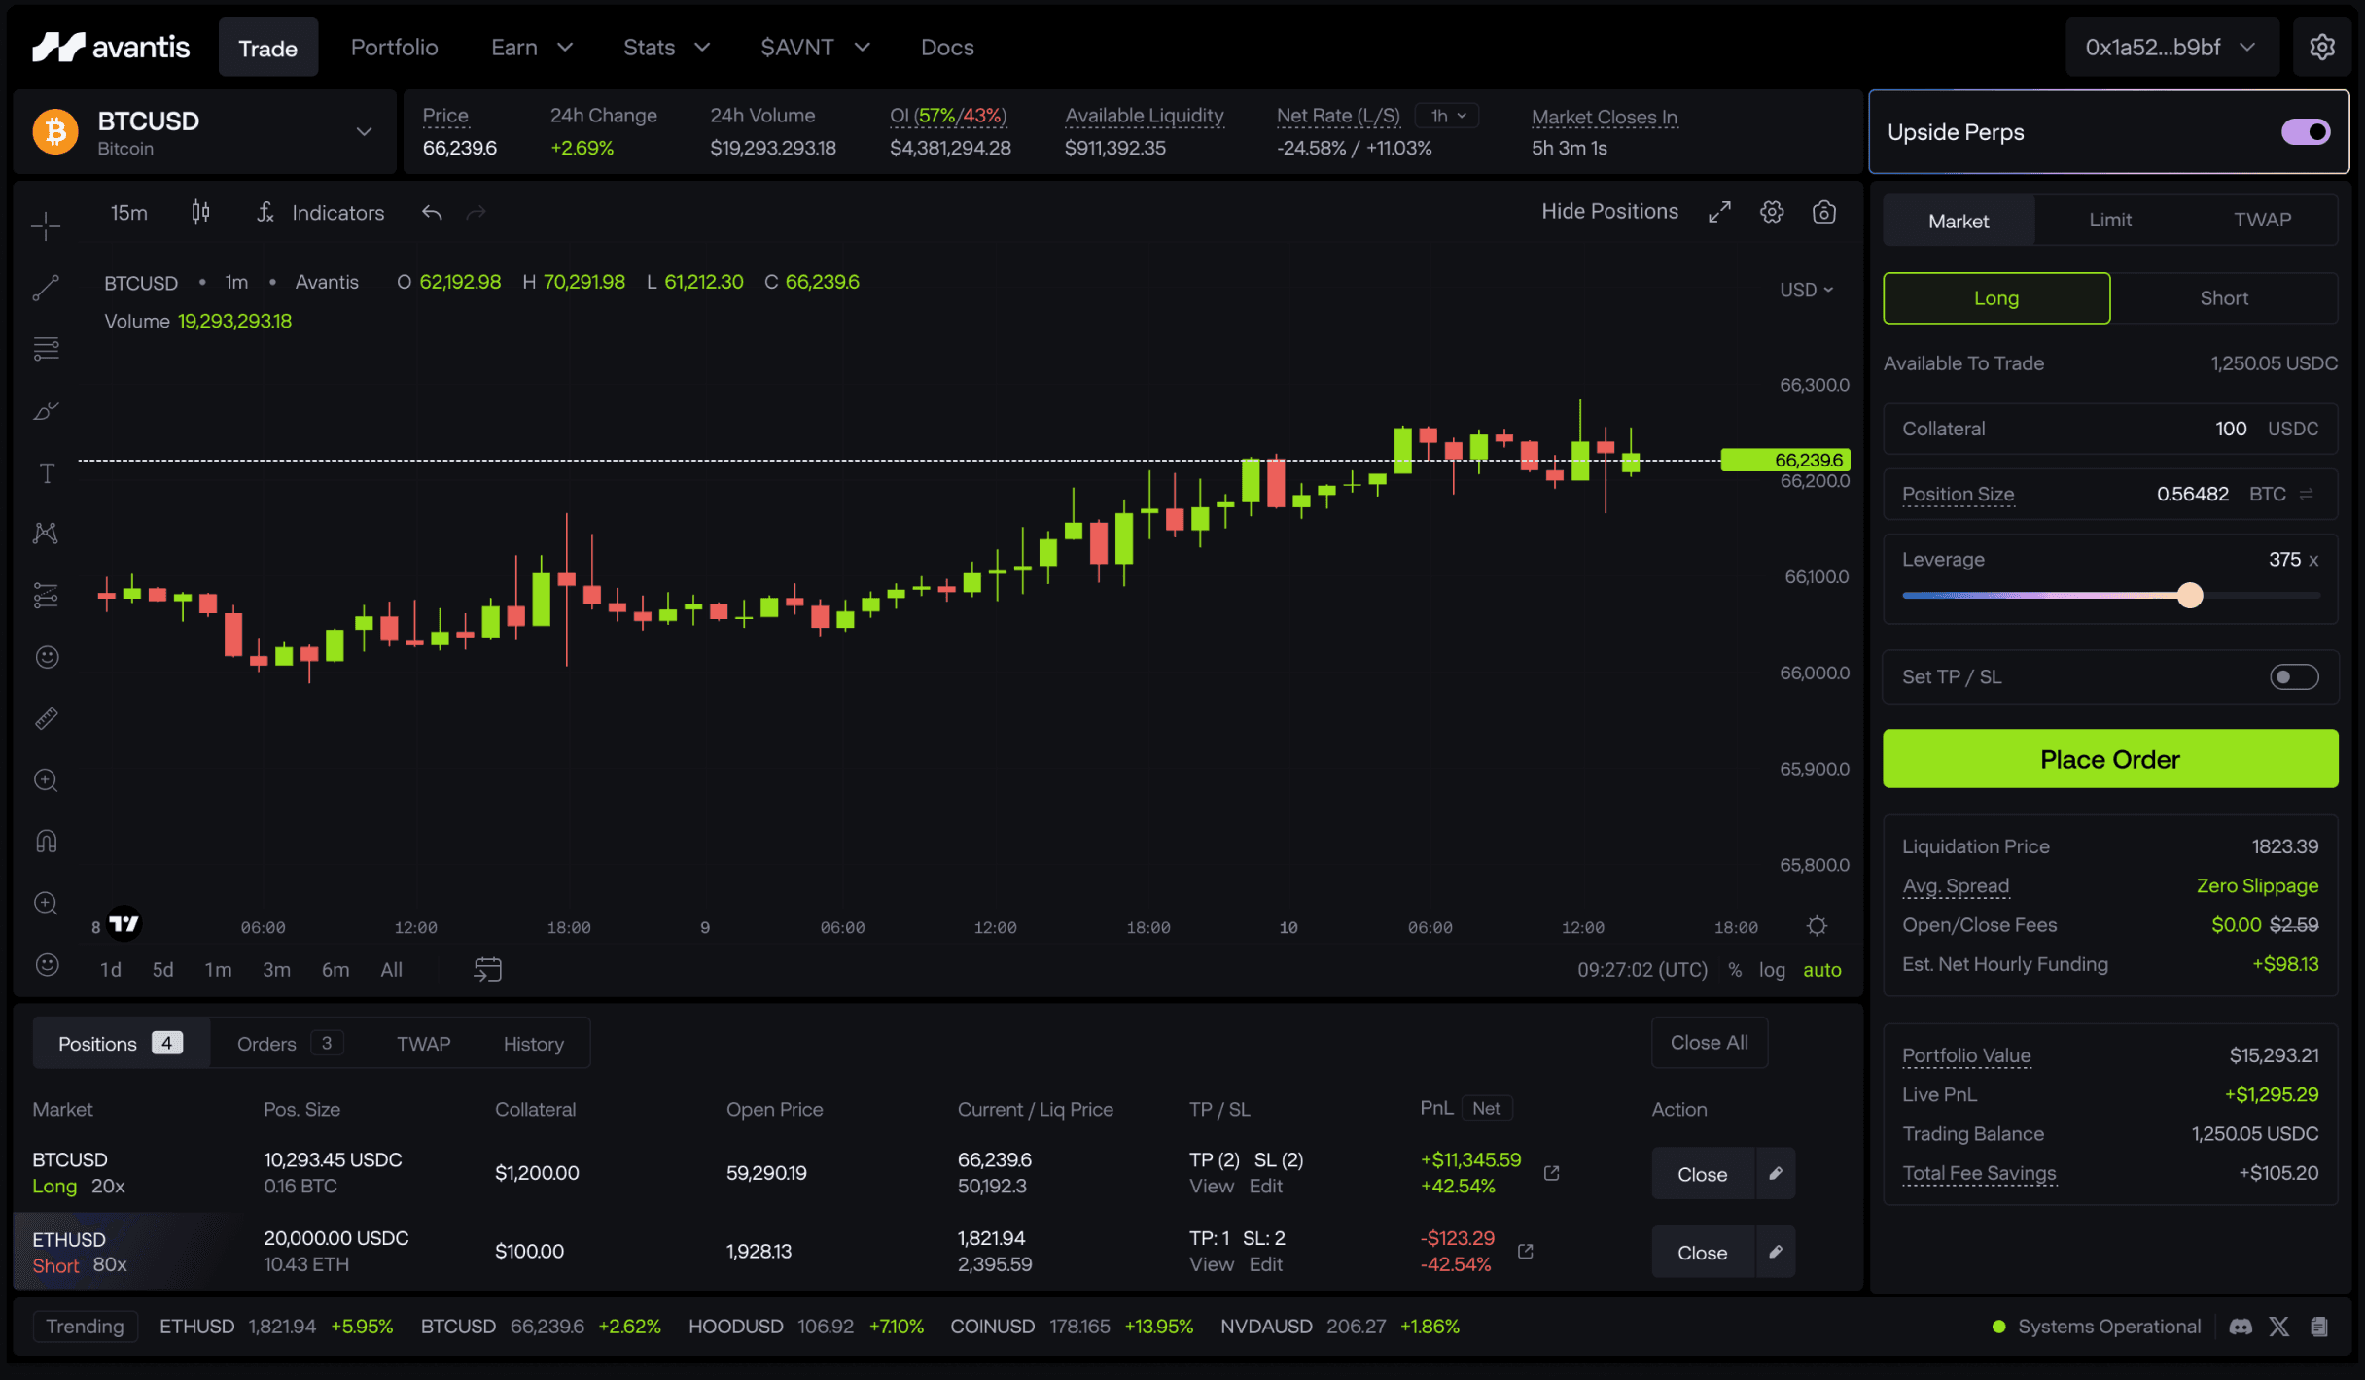Select the trend line drawing tool
Image resolution: width=2365 pixels, height=1380 pixels.
pyautogui.click(x=46, y=288)
